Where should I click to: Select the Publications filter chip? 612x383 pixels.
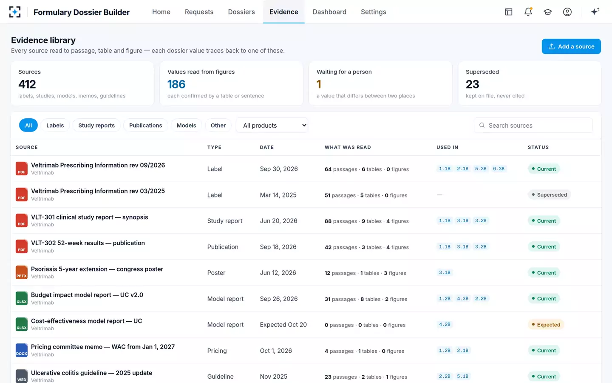146,126
